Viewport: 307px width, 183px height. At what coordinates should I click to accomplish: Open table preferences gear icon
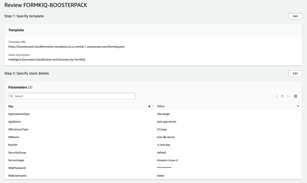296,96
